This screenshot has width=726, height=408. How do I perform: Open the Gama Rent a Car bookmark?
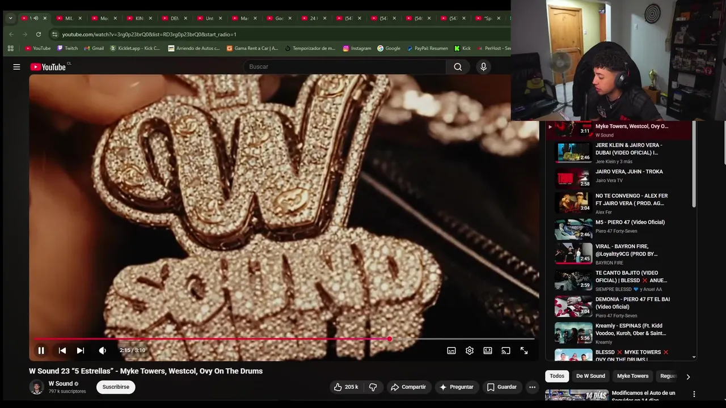coord(252,48)
